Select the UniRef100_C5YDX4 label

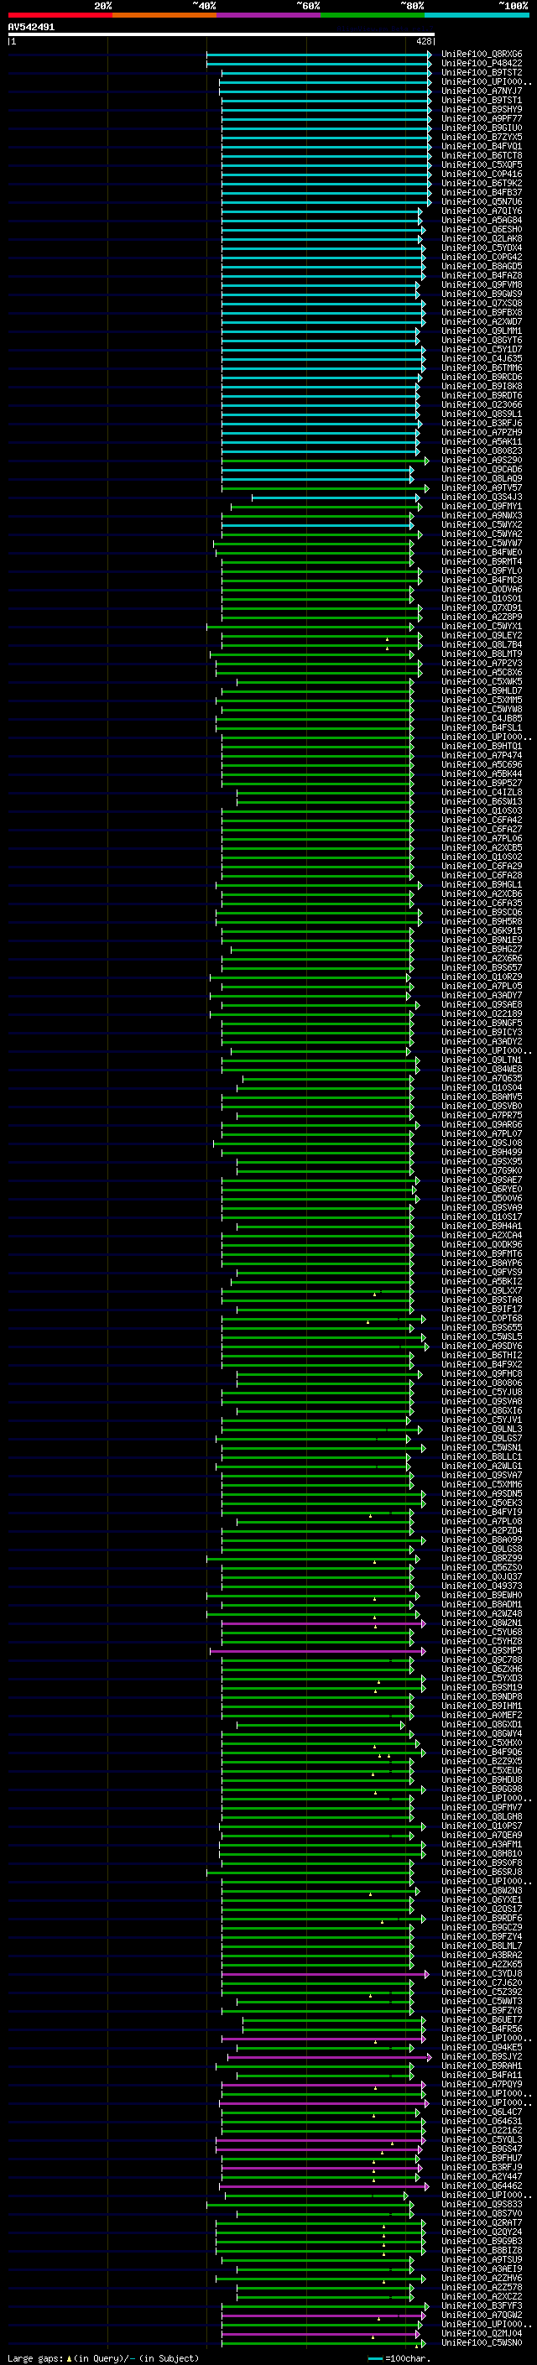(x=481, y=247)
